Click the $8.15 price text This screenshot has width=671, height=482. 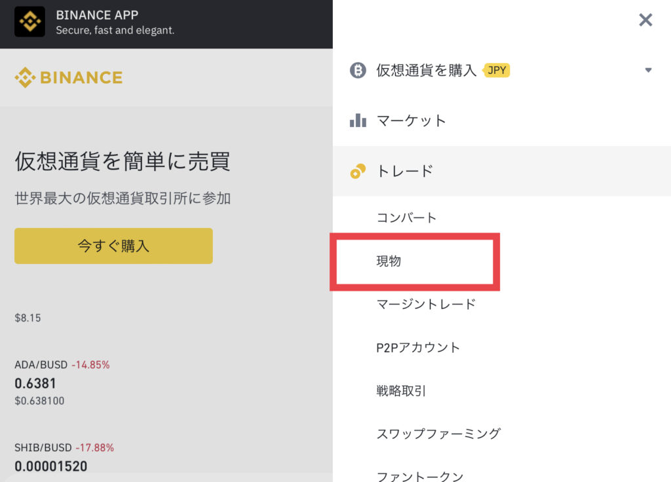pos(28,318)
